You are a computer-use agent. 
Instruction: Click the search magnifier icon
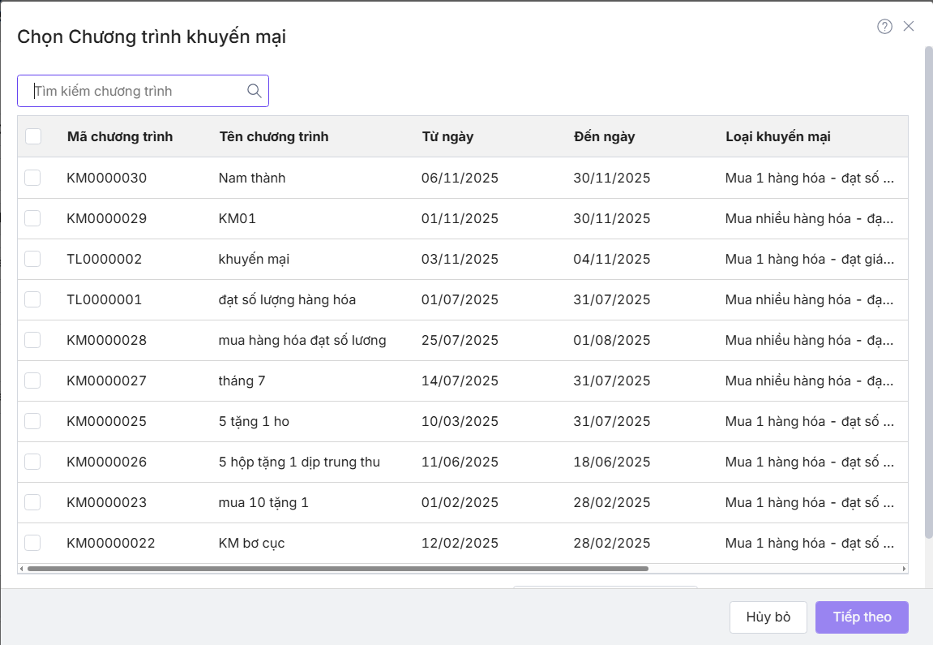click(x=254, y=91)
